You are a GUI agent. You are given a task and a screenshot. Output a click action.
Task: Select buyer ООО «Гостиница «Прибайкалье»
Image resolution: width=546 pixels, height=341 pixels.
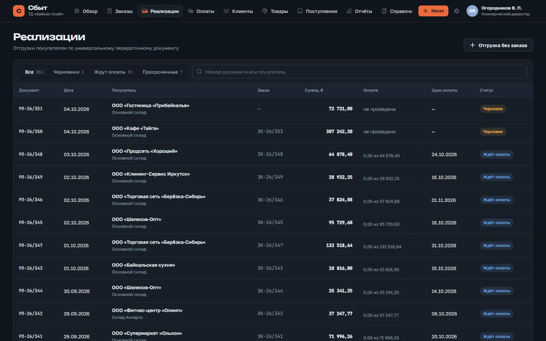click(150, 105)
